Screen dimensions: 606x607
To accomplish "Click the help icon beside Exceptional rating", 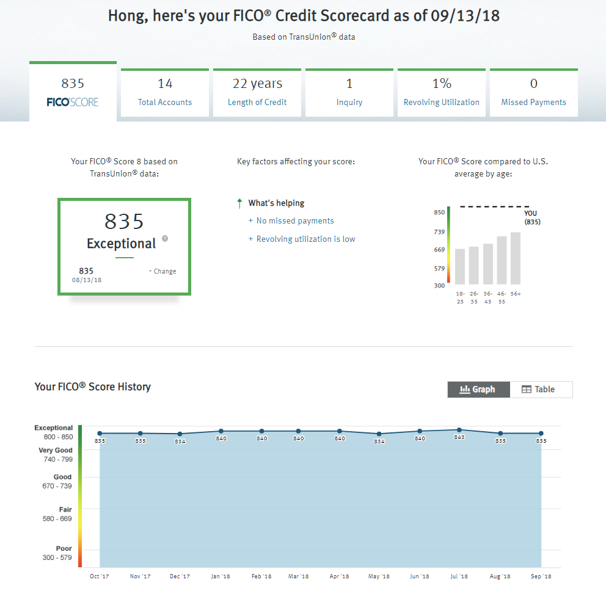I will (x=165, y=239).
